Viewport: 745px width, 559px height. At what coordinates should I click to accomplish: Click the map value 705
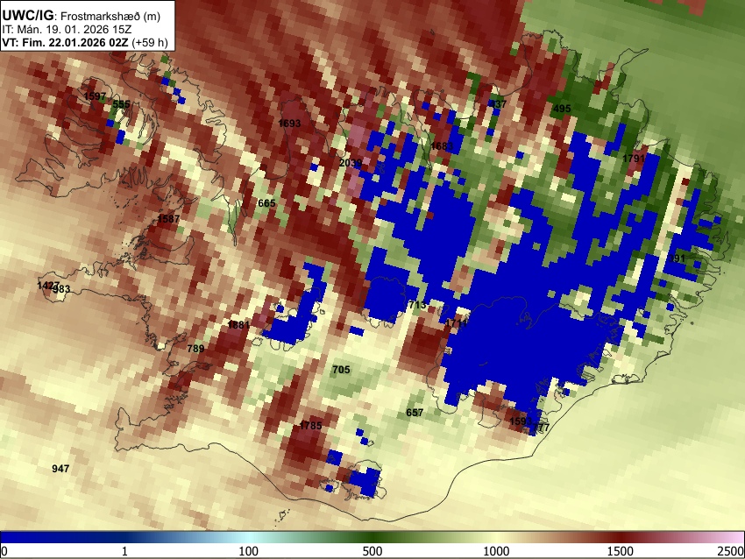tap(341, 370)
